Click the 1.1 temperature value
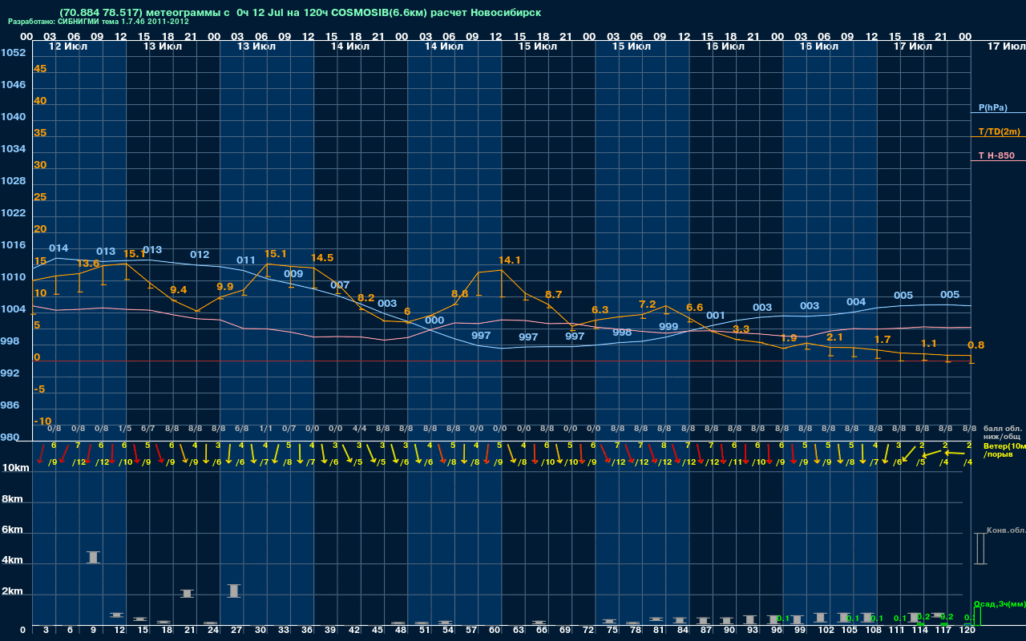Viewport: 1026px width, 641px height. [929, 344]
